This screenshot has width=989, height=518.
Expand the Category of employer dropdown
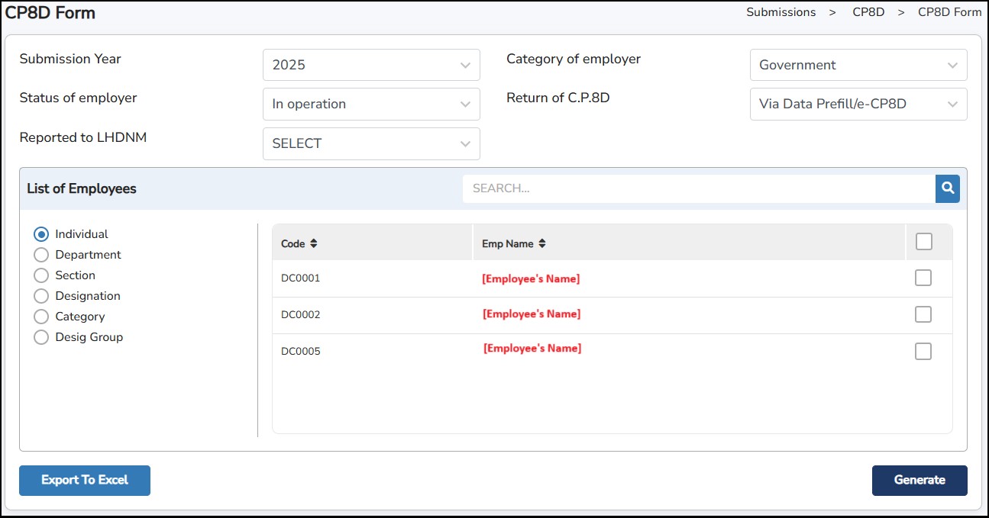(858, 65)
